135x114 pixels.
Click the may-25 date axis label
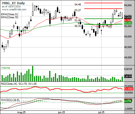point(21,112)
